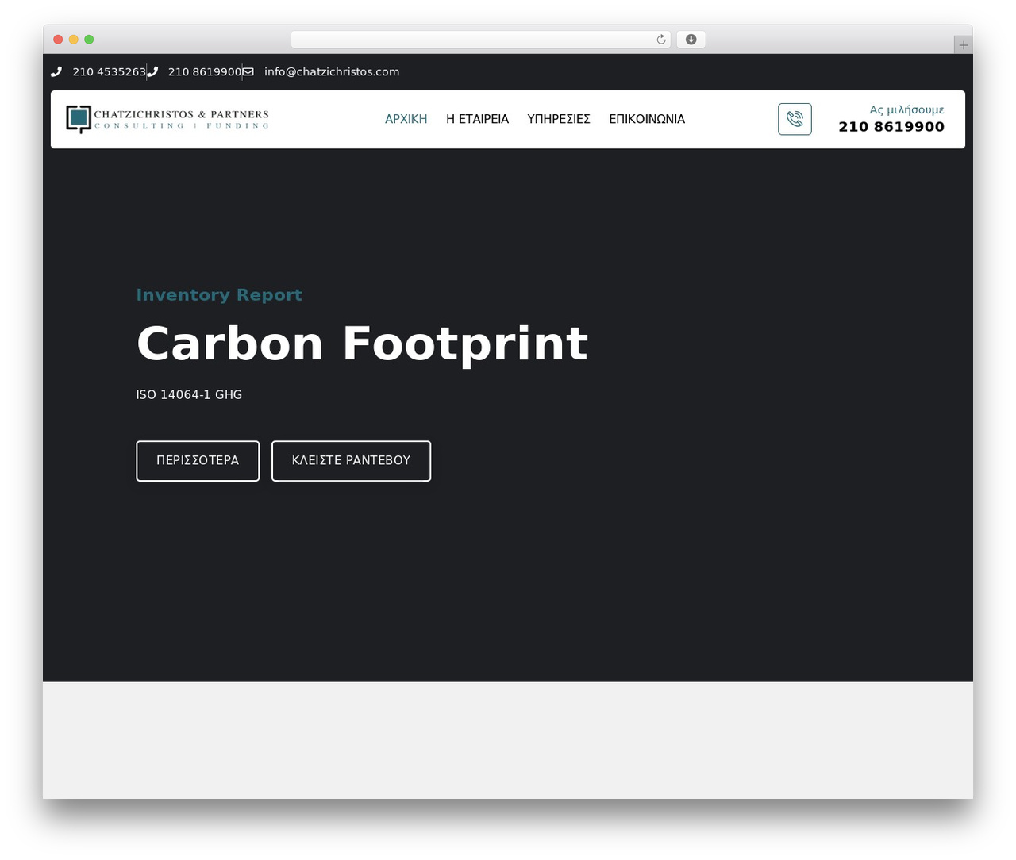Call 210 4535263 from top bar

click(x=109, y=72)
